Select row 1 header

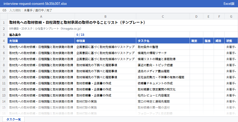[4, 22]
